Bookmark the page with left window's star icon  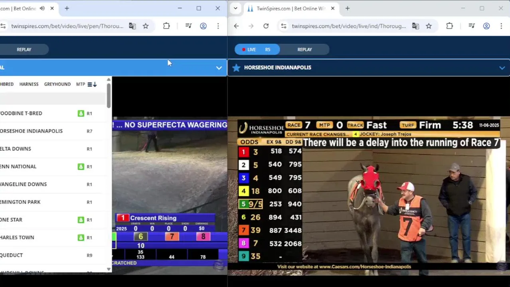tap(146, 26)
